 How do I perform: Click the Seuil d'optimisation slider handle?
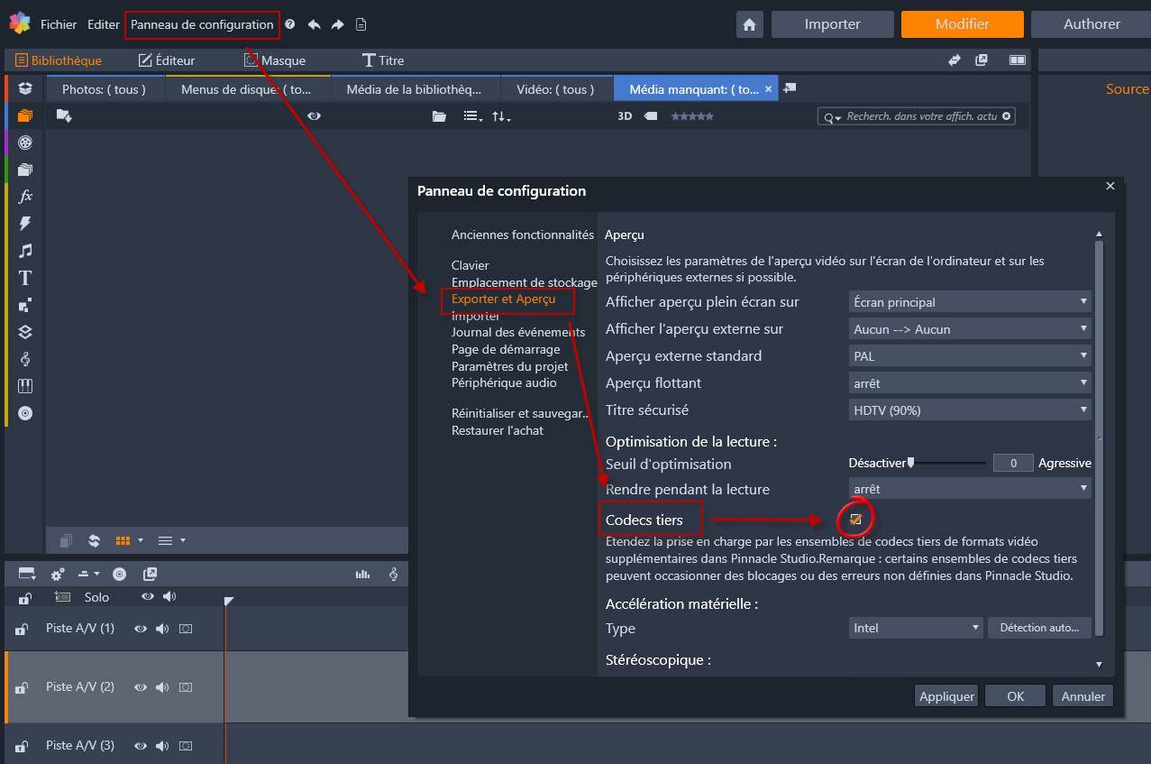tap(911, 463)
